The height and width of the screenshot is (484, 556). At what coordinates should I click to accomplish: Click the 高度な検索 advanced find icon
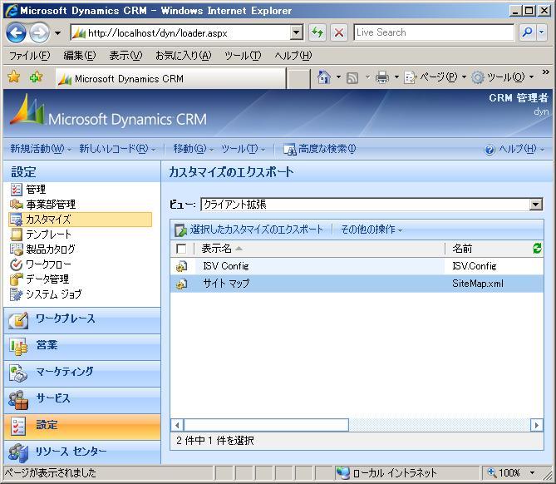click(290, 150)
